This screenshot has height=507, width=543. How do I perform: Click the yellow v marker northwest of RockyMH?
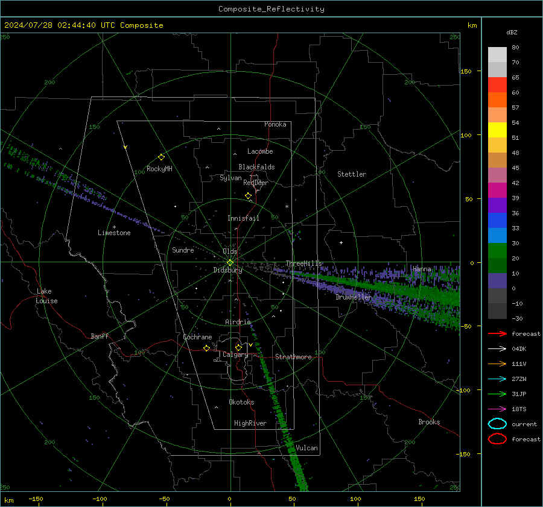[x=125, y=147]
